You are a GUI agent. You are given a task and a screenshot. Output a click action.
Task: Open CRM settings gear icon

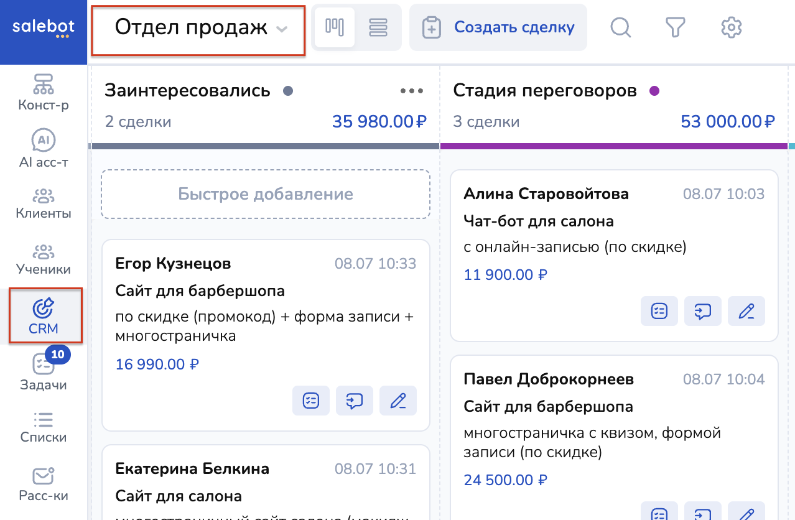click(x=732, y=27)
